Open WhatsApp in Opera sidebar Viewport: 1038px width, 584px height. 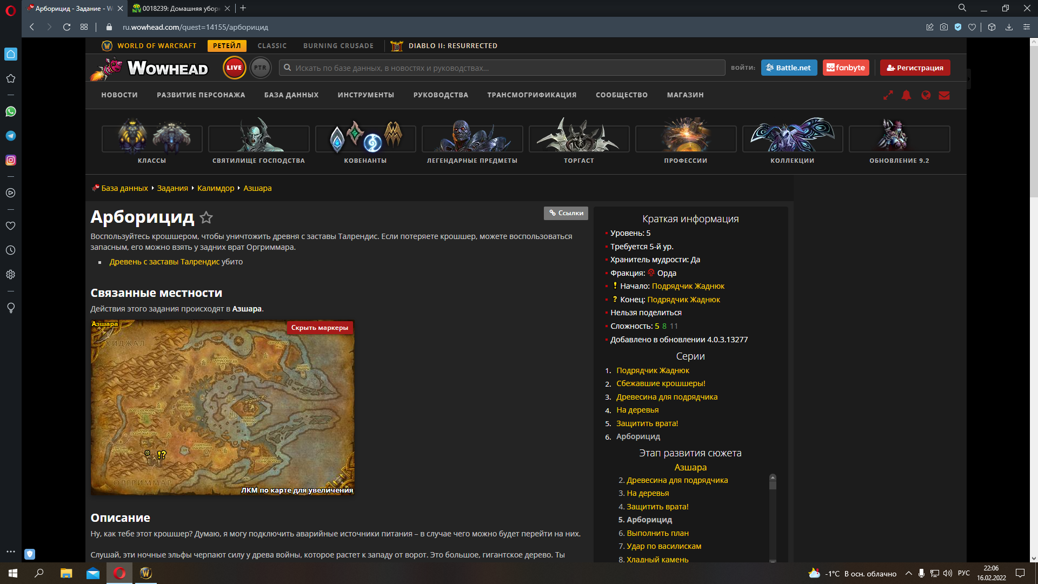pyautogui.click(x=11, y=111)
